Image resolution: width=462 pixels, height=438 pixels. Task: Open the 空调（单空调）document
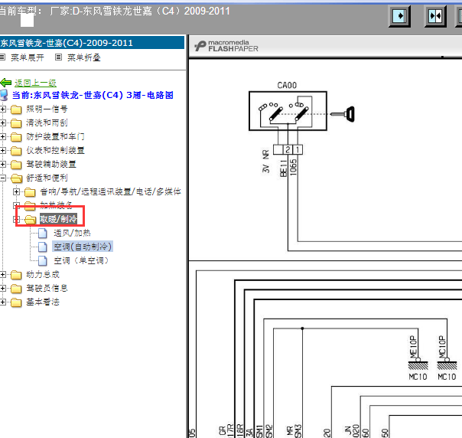(81, 260)
